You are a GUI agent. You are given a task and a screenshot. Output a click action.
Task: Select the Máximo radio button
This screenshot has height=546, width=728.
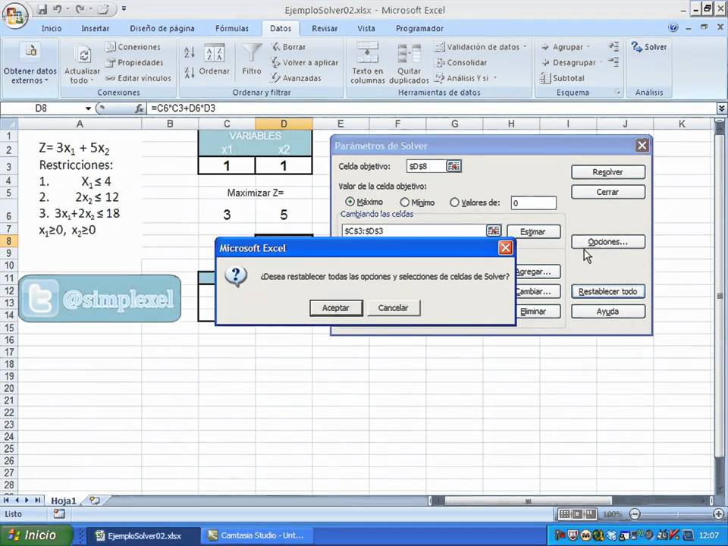350,202
